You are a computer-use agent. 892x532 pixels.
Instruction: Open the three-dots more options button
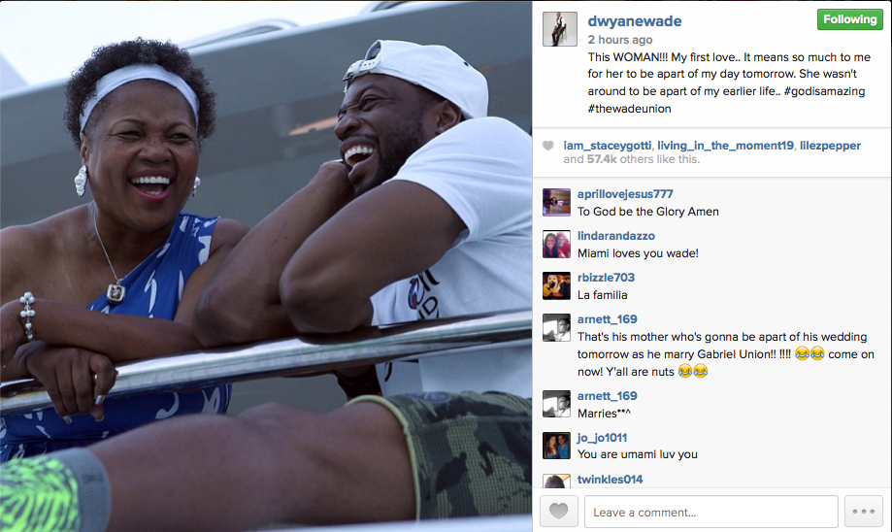864,511
